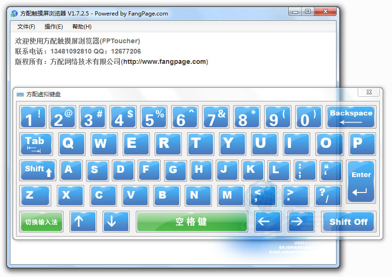Tap the colon/semicolon key
Image resolution: width=392 pixels, height=277 pixels.
click(305, 170)
